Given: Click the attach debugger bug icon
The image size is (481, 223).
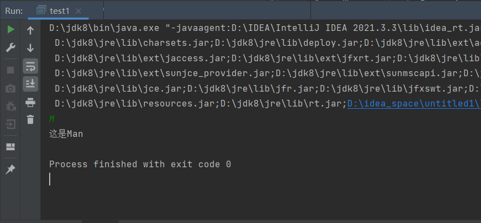Looking at the screenshot, I should click(10, 106).
